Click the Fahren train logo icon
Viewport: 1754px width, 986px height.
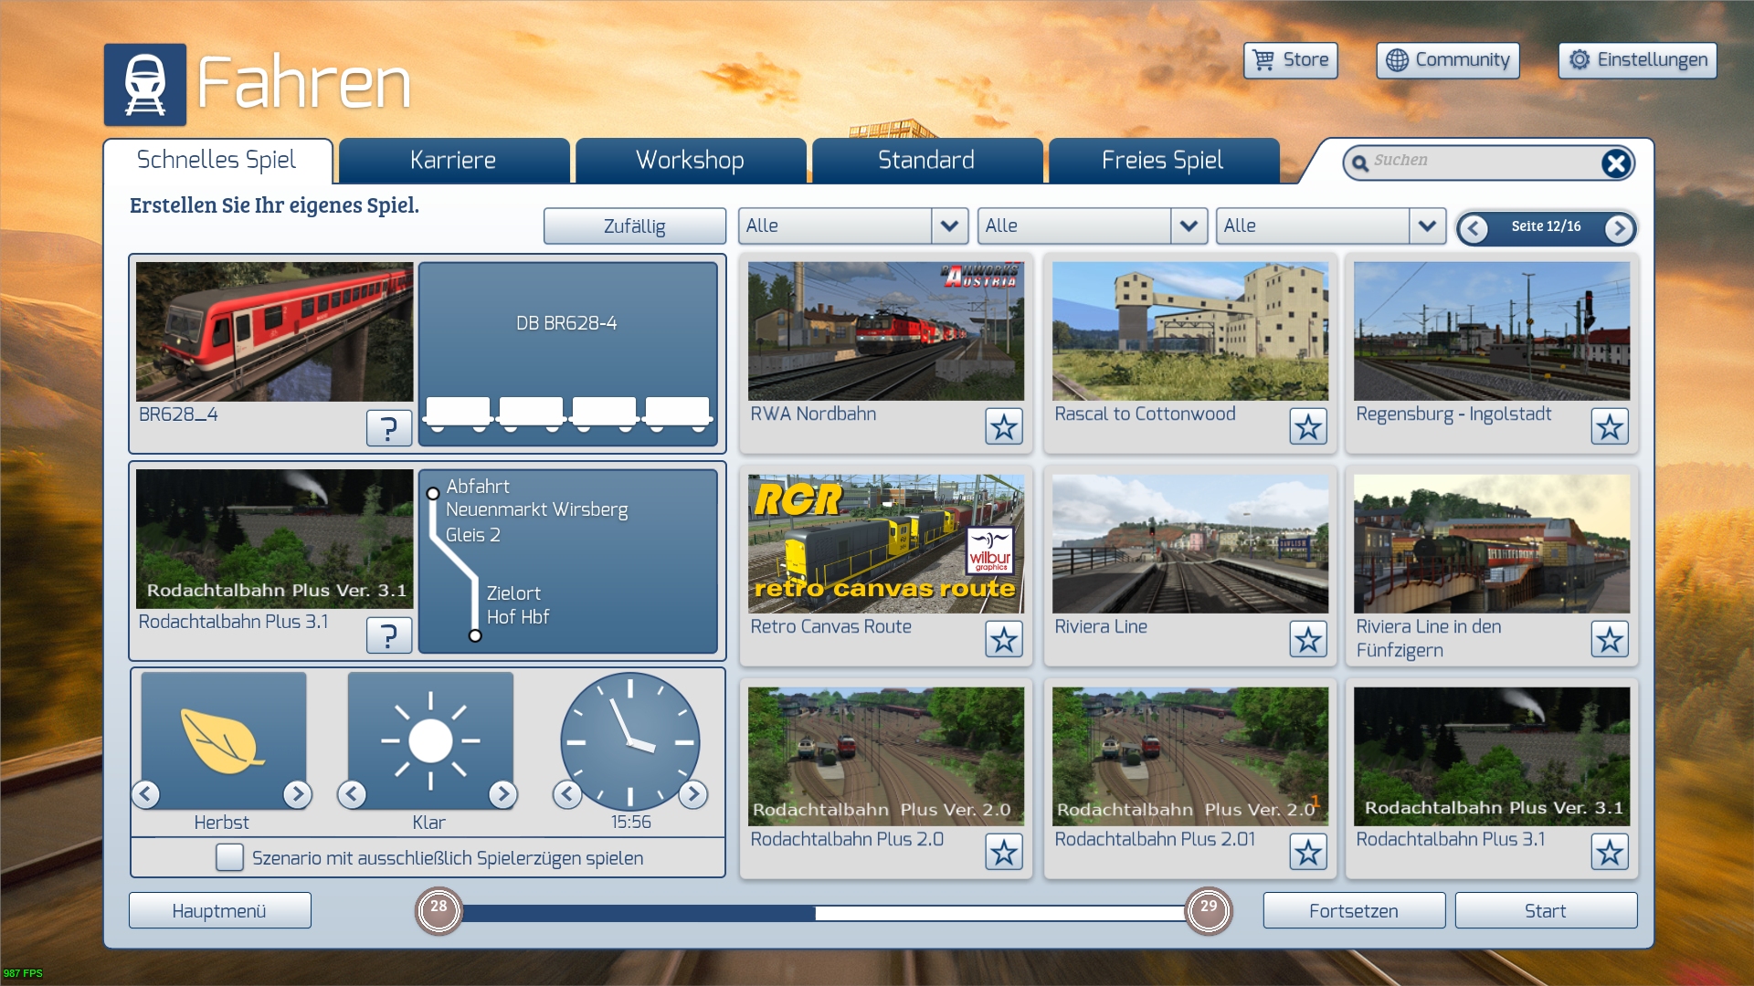[145, 84]
